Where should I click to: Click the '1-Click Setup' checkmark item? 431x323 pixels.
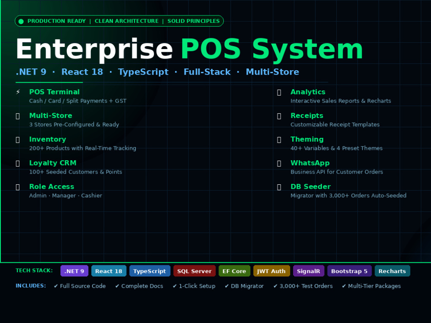(x=194, y=286)
